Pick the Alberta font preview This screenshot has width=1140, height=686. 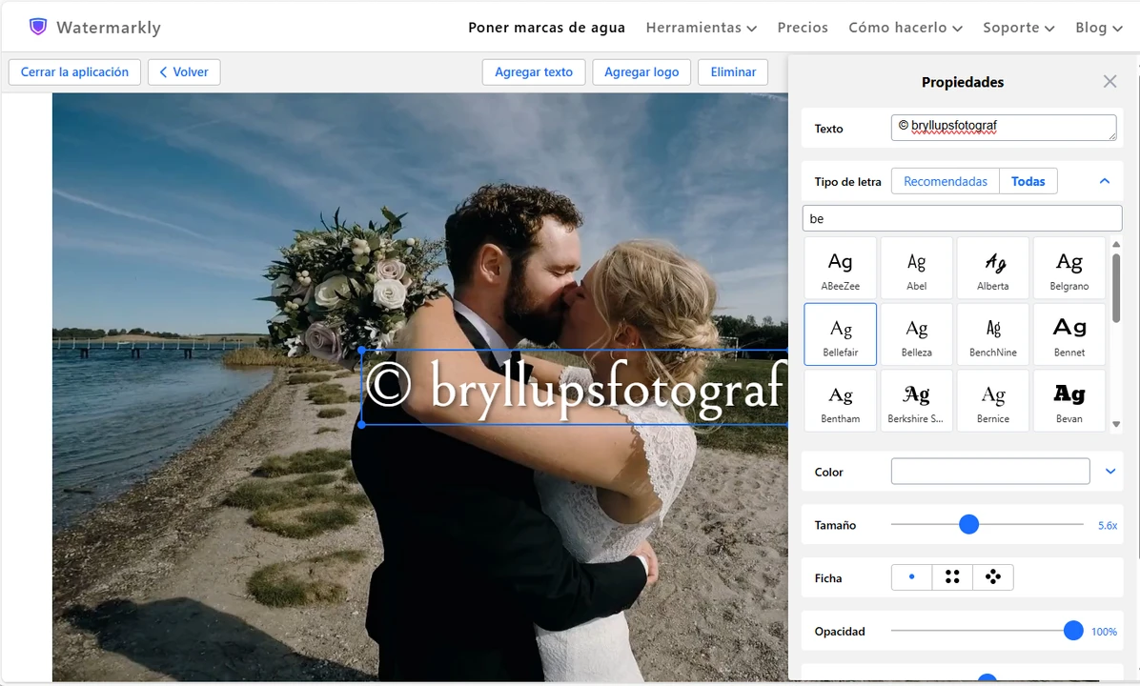click(x=992, y=268)
